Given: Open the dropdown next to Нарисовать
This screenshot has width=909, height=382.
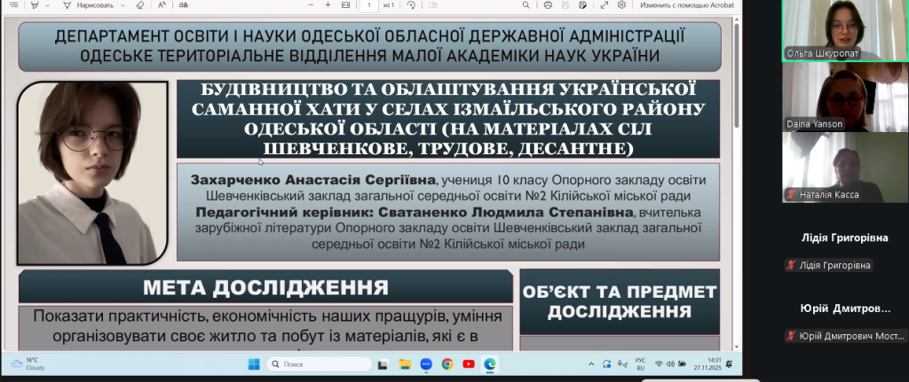Looking at the screenshot, I should (x=123, y=5).
